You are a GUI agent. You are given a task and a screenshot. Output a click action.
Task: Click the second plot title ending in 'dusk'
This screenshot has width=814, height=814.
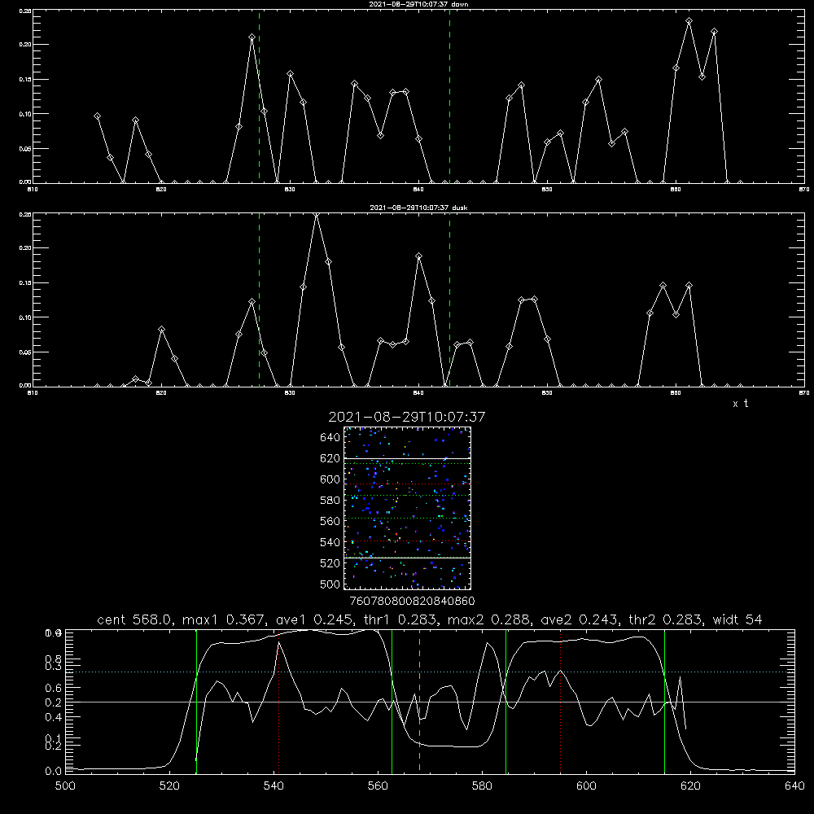point(418,208)
